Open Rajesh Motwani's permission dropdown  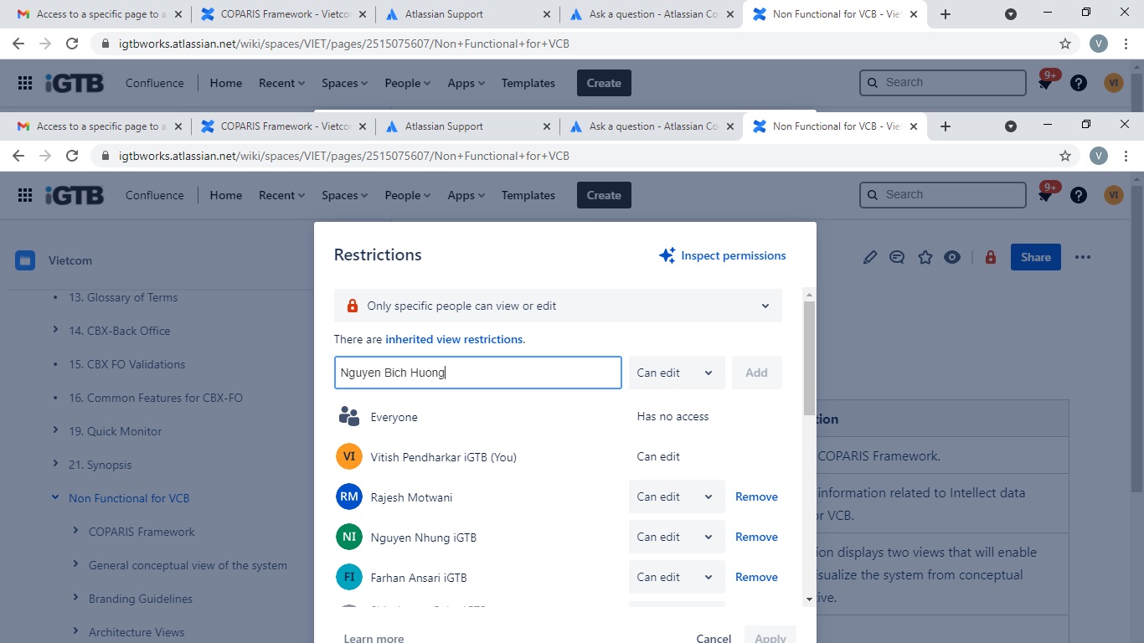coord(676,496)
